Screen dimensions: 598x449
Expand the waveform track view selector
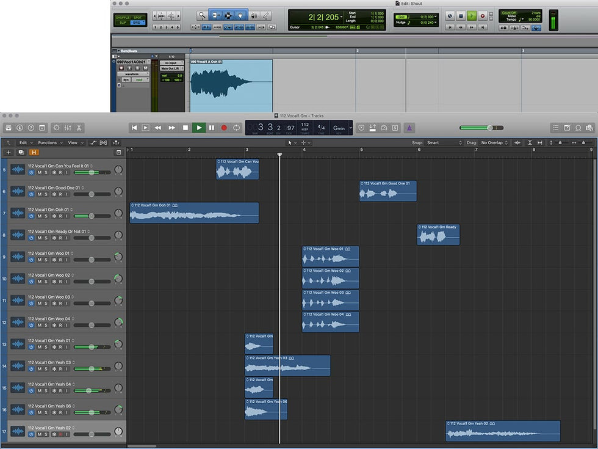point(133,74)
